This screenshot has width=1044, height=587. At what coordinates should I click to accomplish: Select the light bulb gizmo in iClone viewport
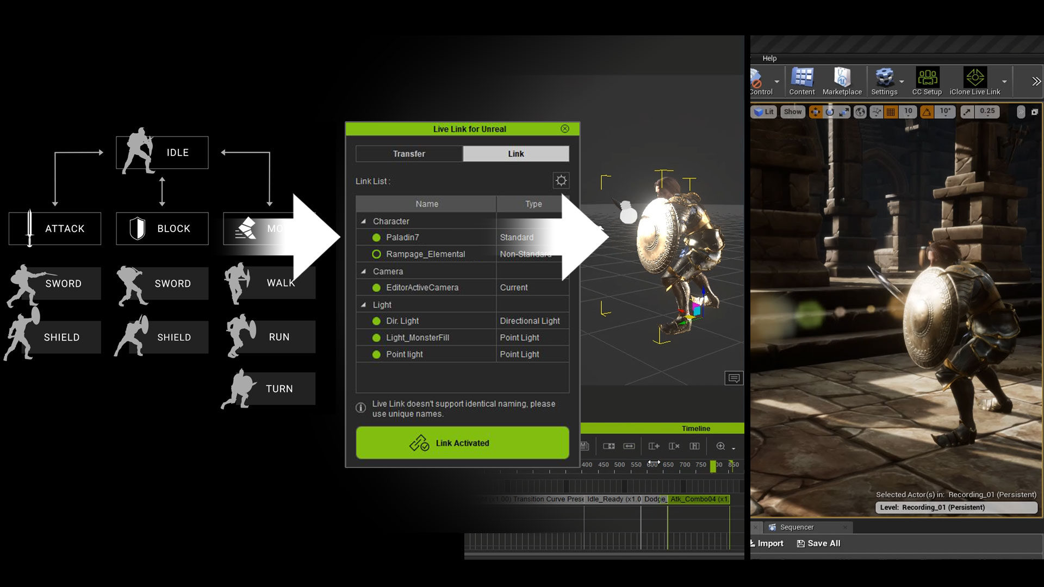(x=627, y=212)
